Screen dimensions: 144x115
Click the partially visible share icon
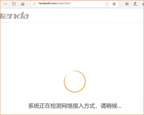pos(143,4)
